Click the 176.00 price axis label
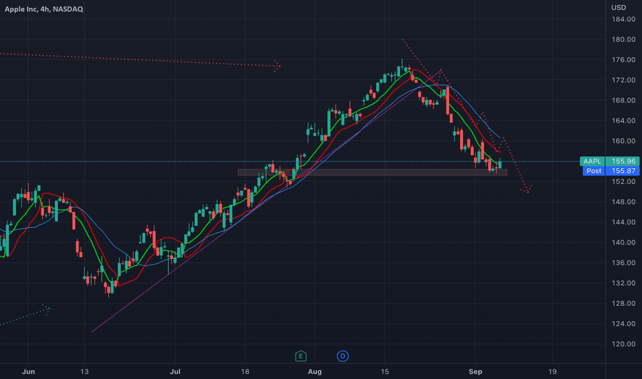Image resolution: width=642 pixels, height=379 pixels. [623, 60]
